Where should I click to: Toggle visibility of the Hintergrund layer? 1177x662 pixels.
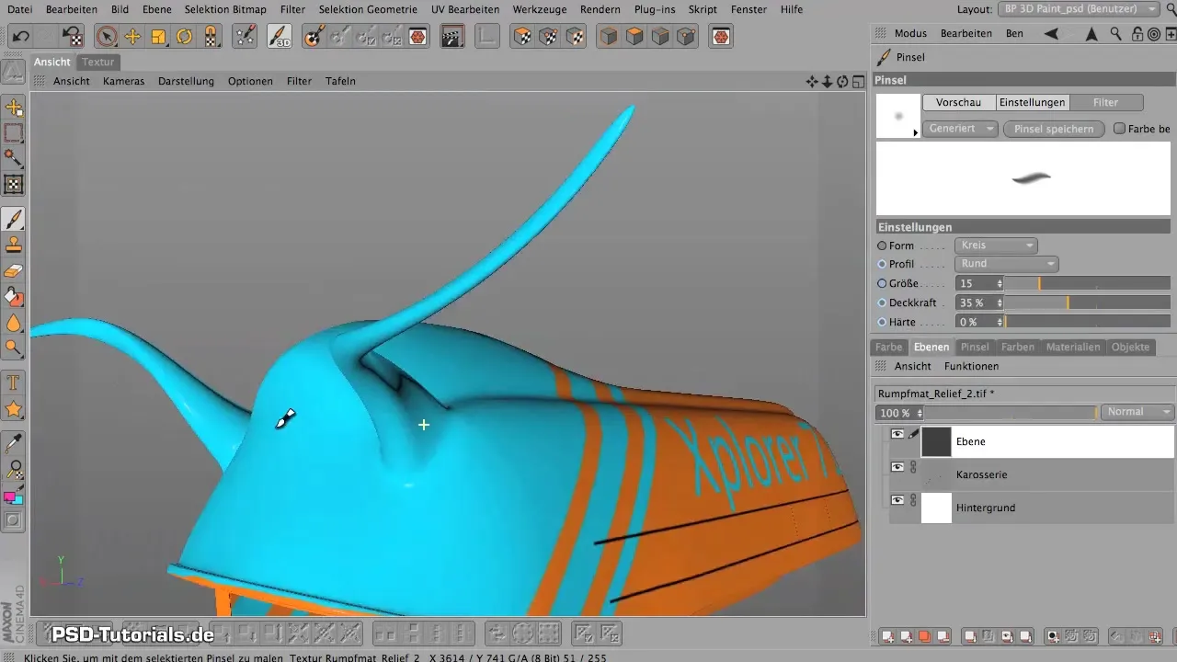(x=897, y=500)
